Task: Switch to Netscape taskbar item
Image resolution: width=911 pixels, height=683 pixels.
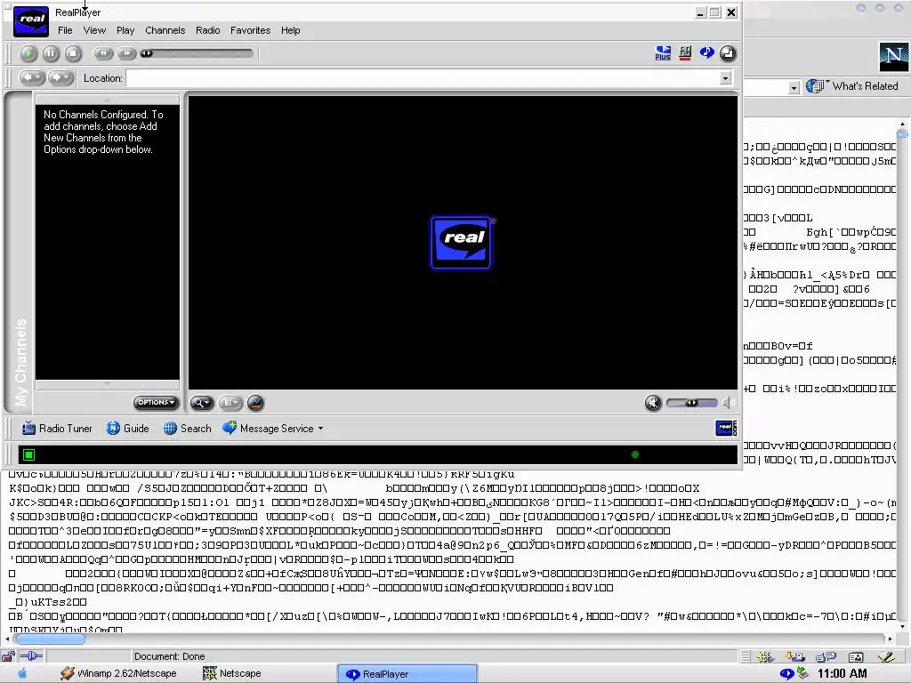Action: pyautogui.click(x=231, y=674)
